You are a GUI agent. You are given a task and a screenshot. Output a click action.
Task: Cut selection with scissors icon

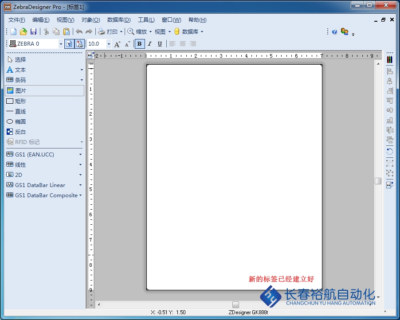tap(46, 31)
